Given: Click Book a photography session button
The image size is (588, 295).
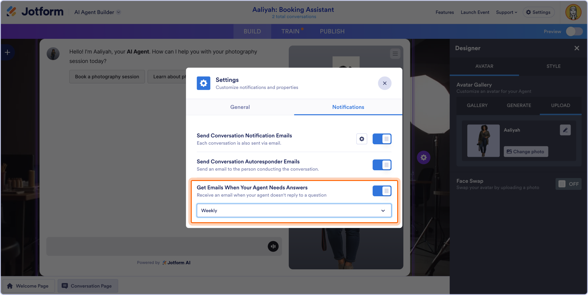Looking at the screenshot, I should click(107, 77).
